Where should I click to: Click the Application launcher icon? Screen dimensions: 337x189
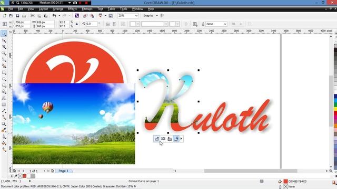pyautogui.click(x=101, y=16)
